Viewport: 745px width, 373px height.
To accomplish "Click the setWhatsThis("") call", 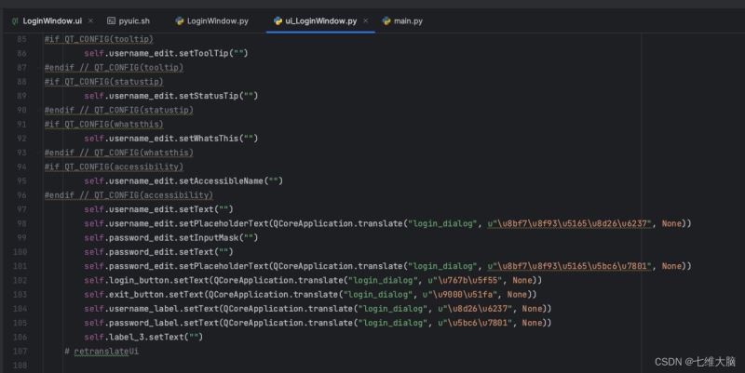I will pyautogui.click(x=219, y=139).
